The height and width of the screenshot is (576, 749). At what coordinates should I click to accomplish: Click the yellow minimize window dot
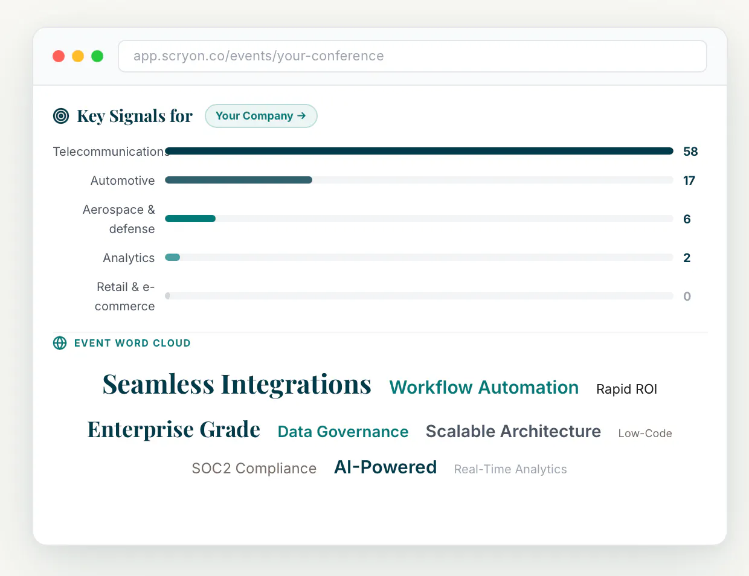click(78, 56)
